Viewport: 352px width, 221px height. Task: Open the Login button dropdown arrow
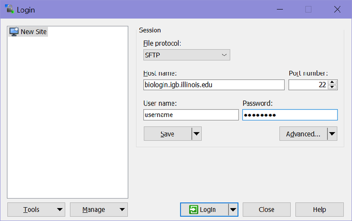(x=233, y=210)
